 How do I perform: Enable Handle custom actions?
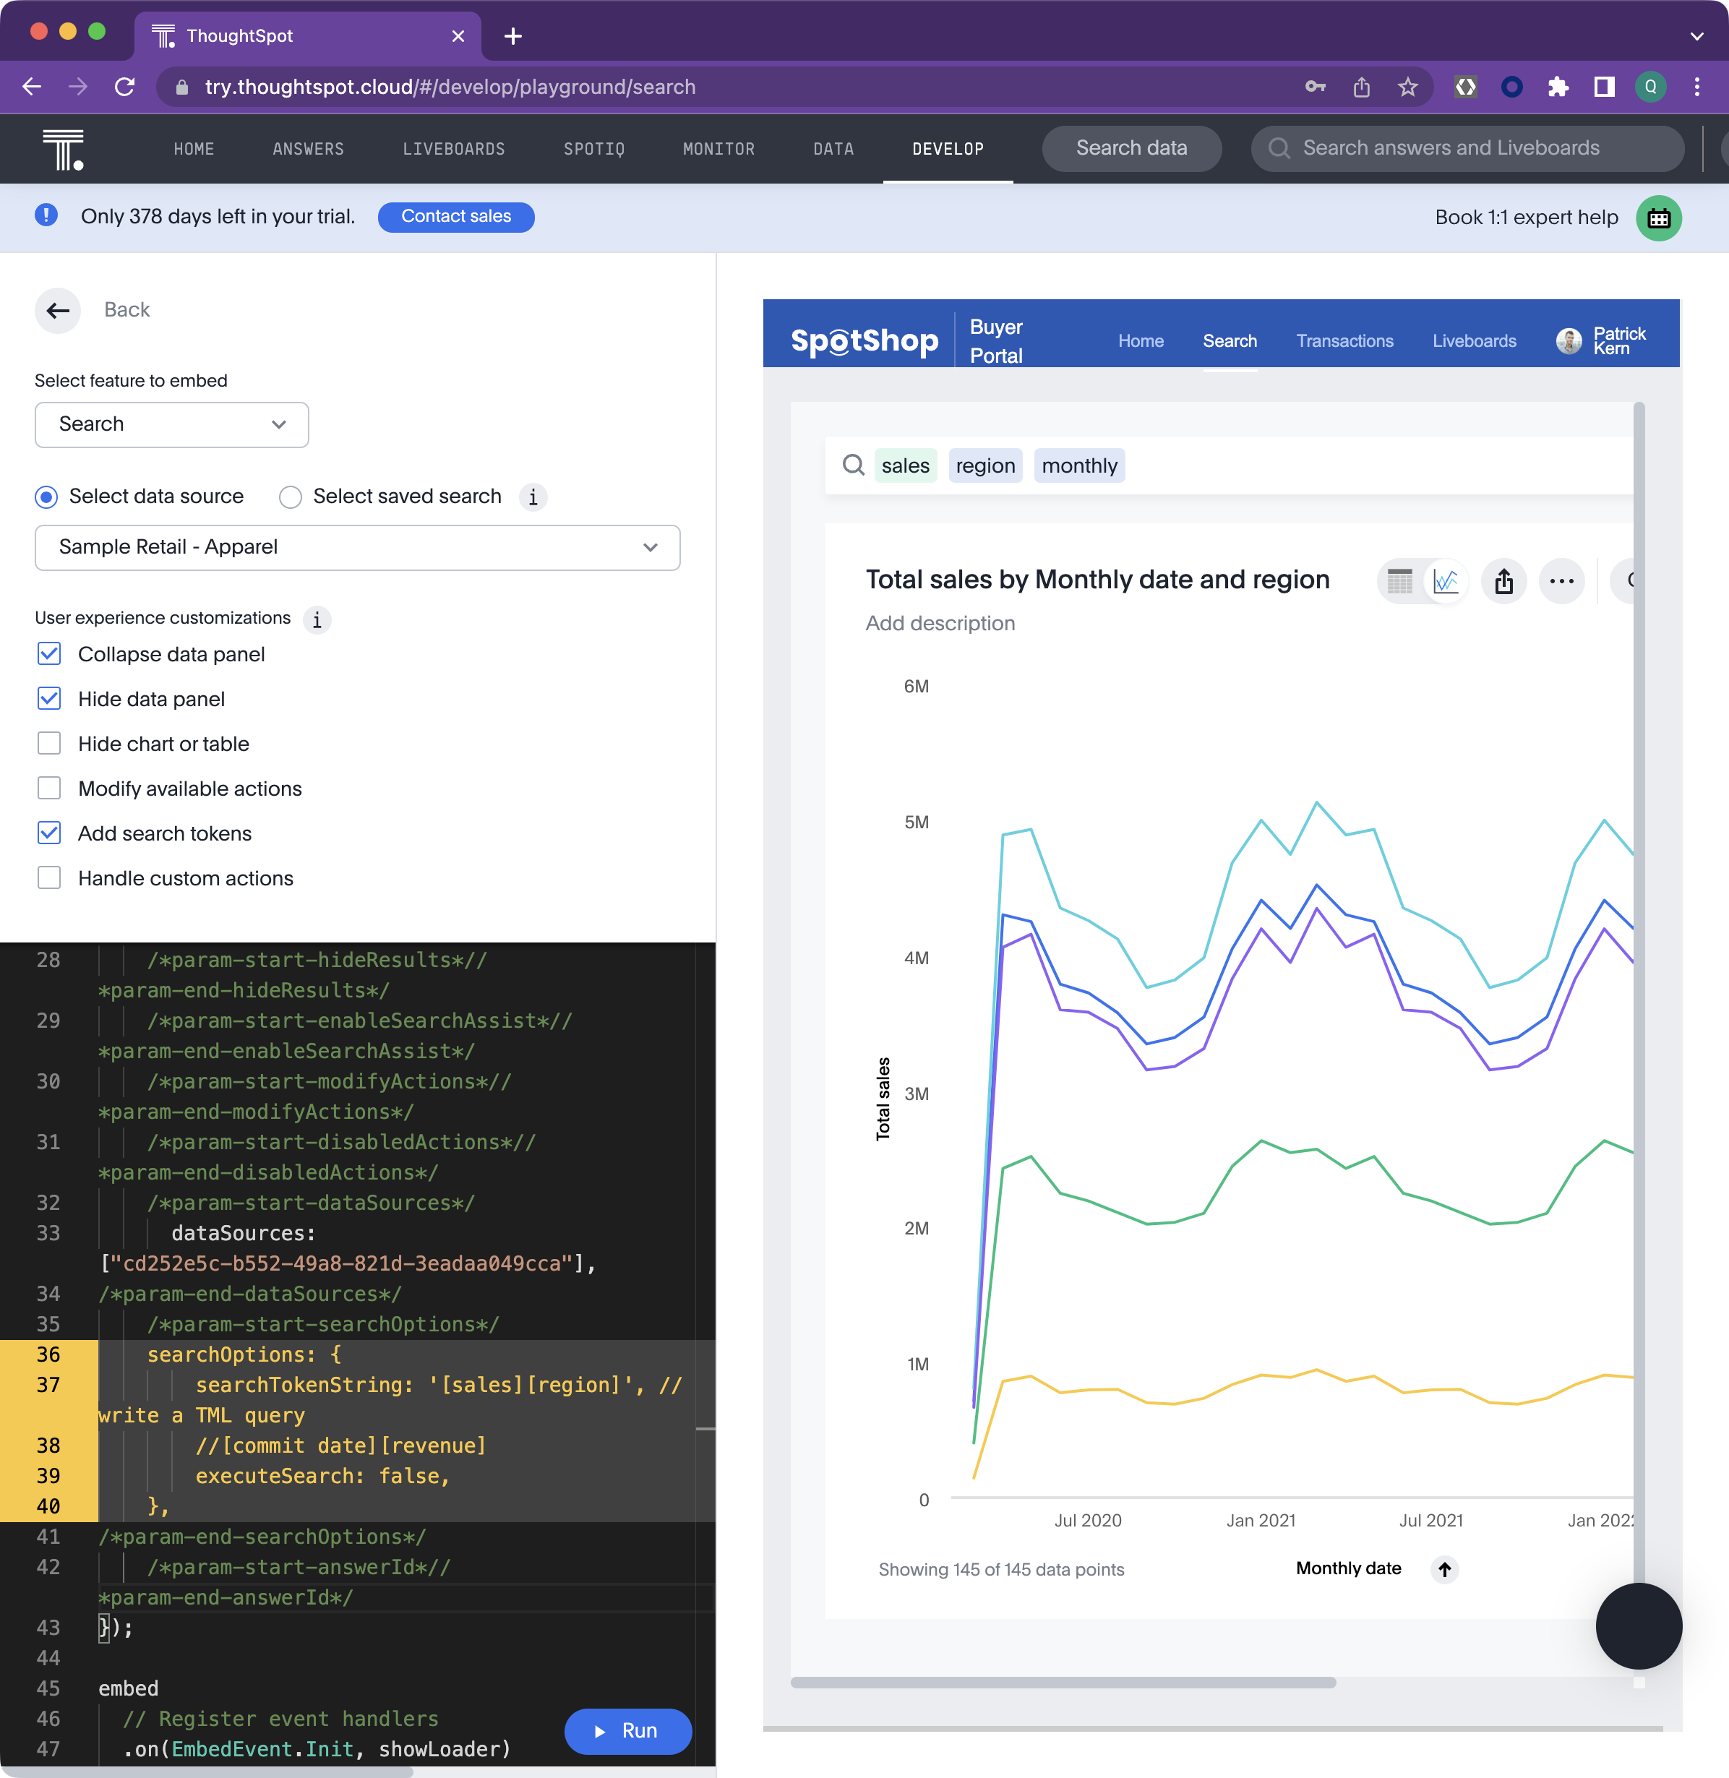[49, 877]
